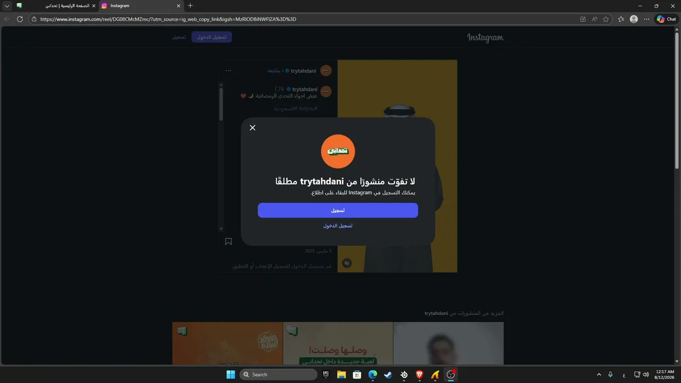Screen dimensions: 681x383
Task: Open the tab actions dropdown menu
Action: [7, 6]
